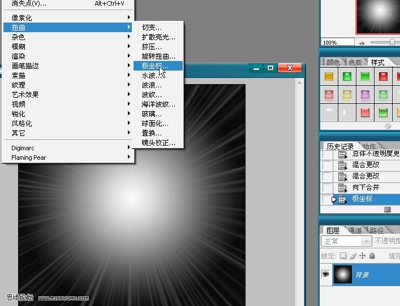Expand the 风格化 submenu arrow

point(129,123)
